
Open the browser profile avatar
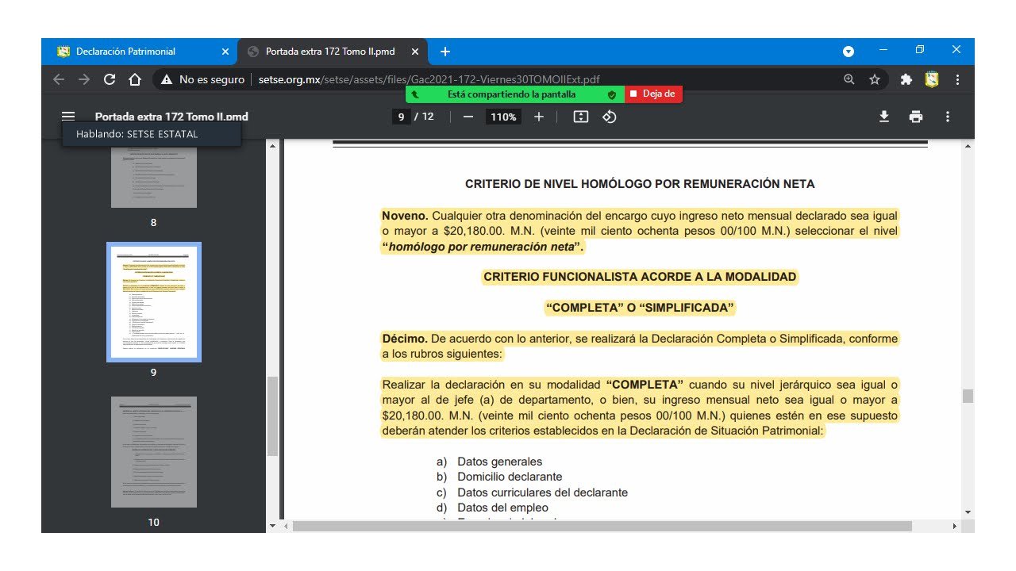tap(932, 79)
